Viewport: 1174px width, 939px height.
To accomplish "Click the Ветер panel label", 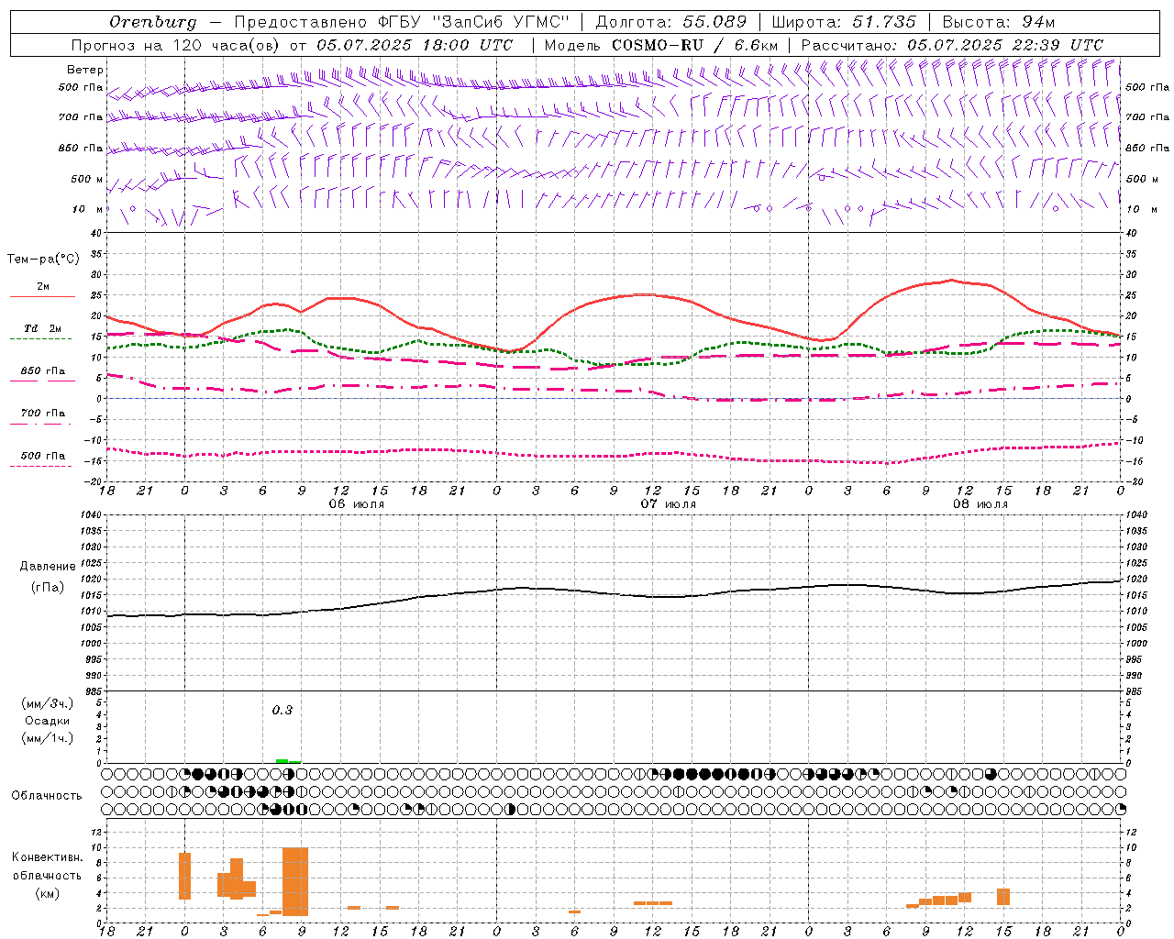I will coord(85,70).
